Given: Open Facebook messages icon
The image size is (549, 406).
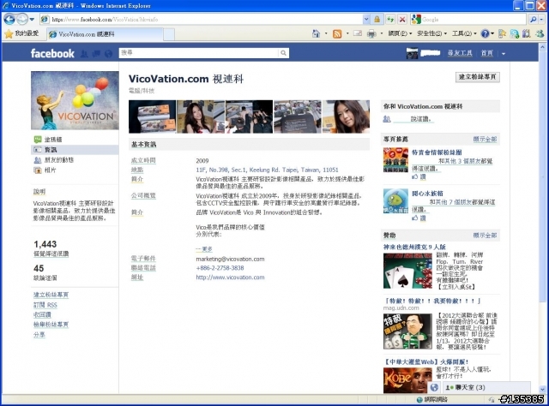Looking at the screenshot, I should [96, 53].
